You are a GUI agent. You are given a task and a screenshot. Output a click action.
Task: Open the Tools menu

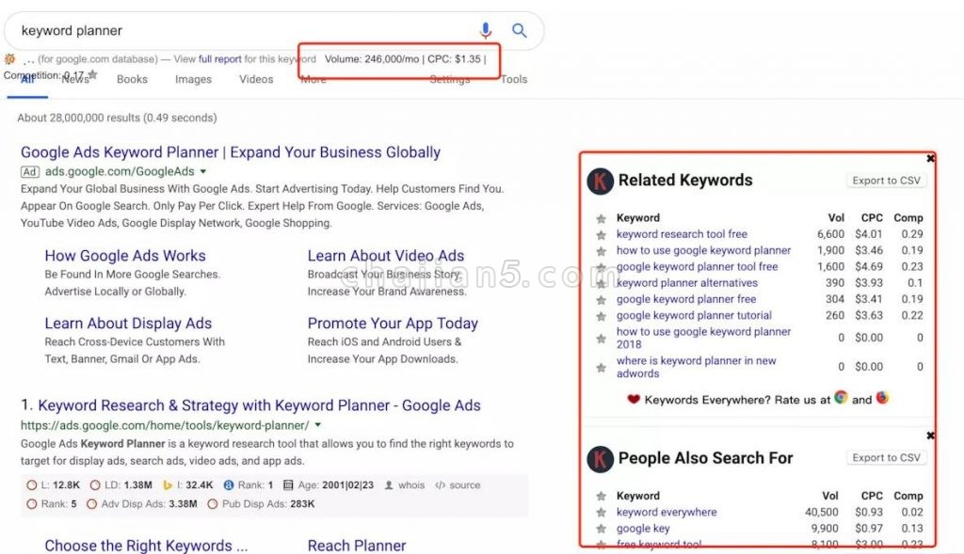[x=514, y=80]
